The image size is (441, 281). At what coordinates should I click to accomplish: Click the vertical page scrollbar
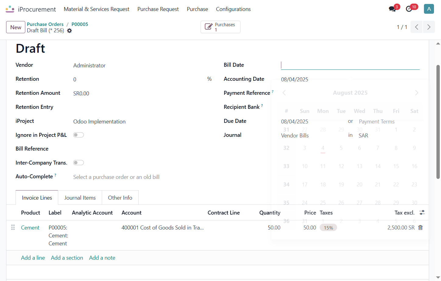(438, 122)
